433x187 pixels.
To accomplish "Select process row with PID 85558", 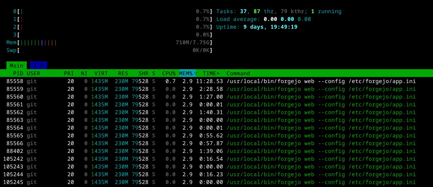I will click(216, 81).
